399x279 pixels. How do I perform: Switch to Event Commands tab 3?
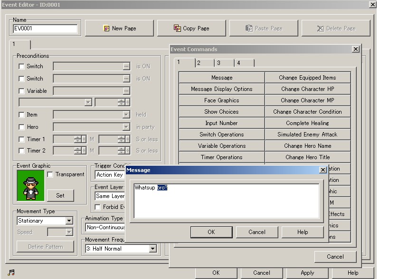click(225, 63)
